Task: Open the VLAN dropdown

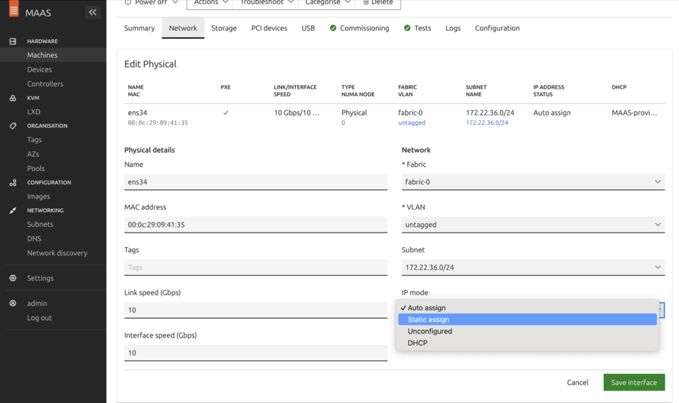Action: click(x=533, y=225)
